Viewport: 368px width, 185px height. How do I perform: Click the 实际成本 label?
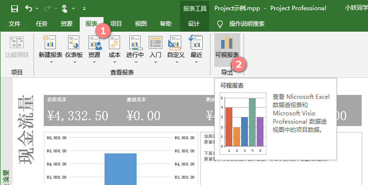point(57,100)
